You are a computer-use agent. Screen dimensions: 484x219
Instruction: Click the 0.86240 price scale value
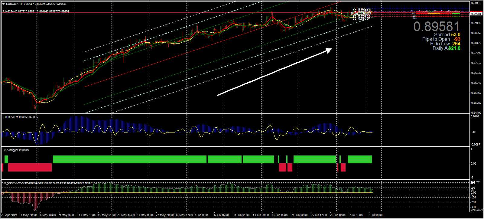pos(476,83)
